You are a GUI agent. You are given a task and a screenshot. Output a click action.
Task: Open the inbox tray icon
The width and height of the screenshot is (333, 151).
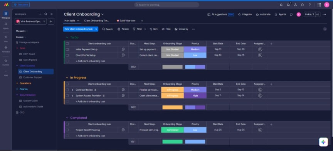288,5
